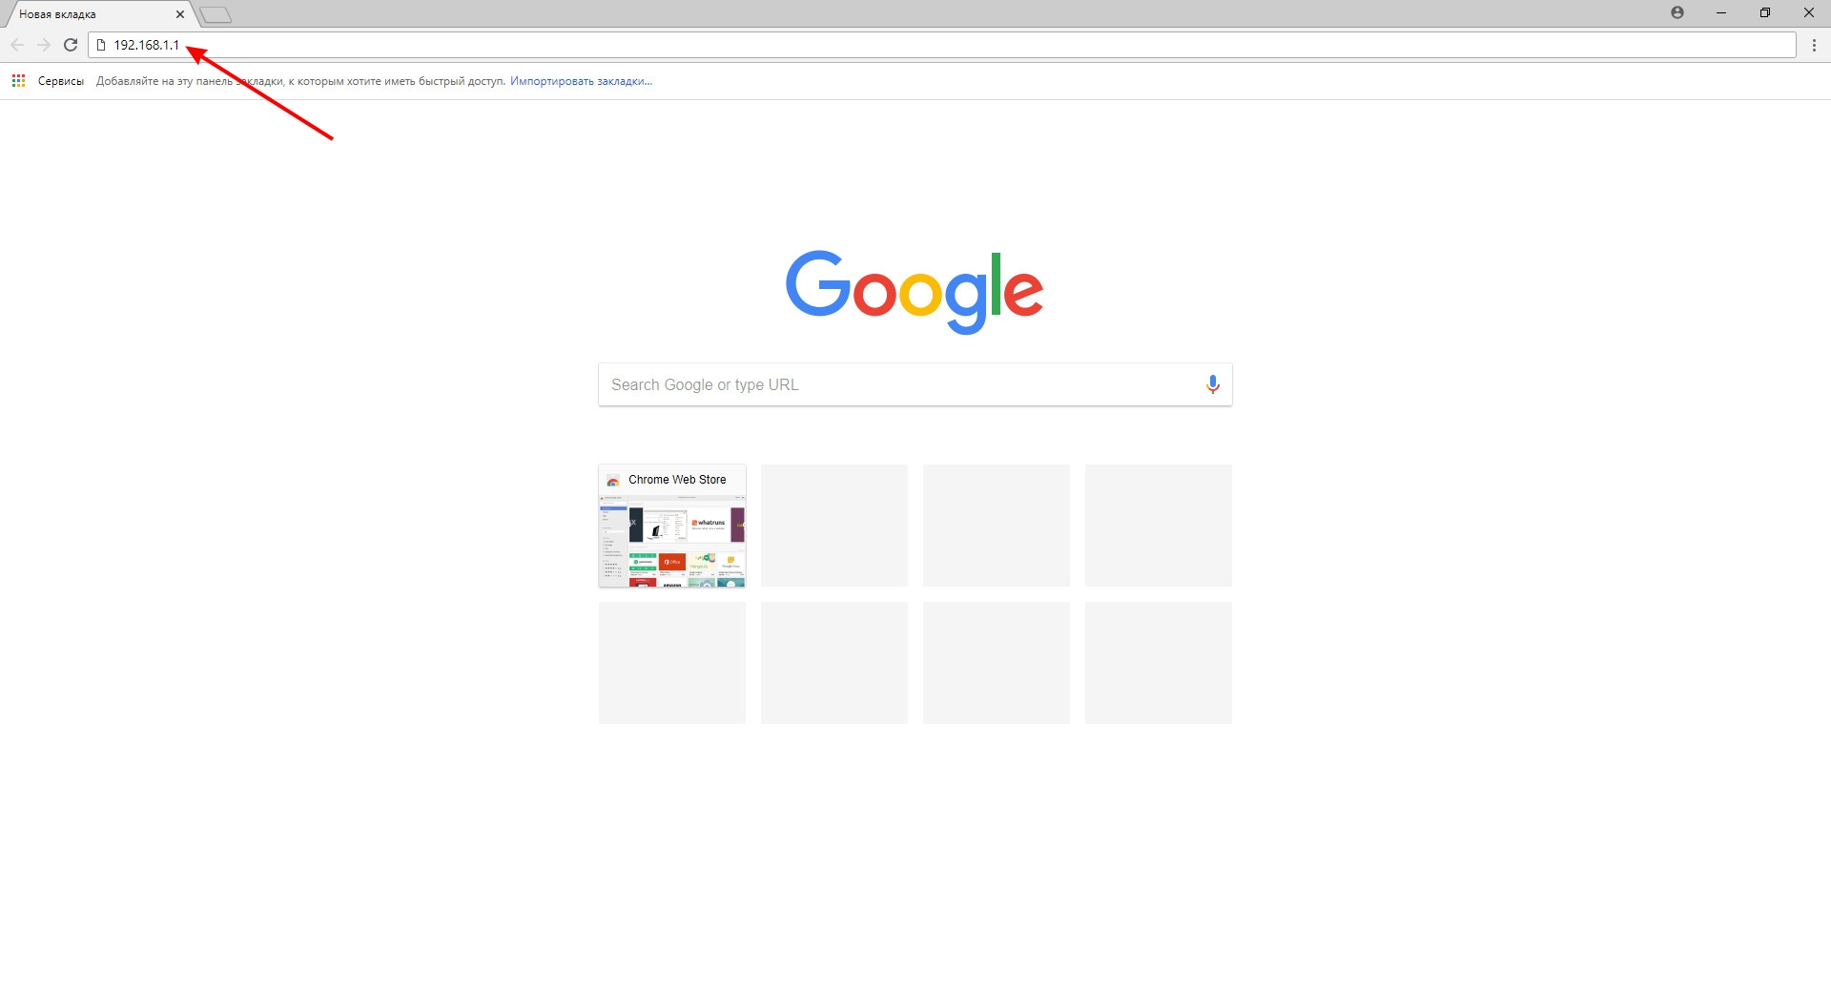Restore down the browser window
This screenshot has height=992, width=1831.
(1765, 12)
